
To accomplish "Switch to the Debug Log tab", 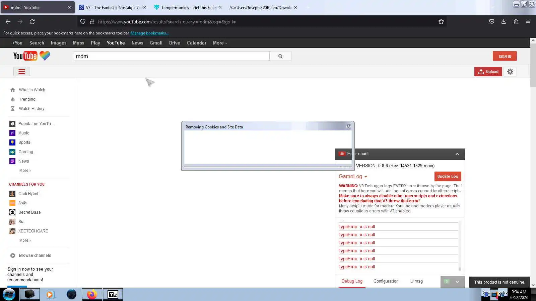I will pyautogui.click(x=352, y=281).
